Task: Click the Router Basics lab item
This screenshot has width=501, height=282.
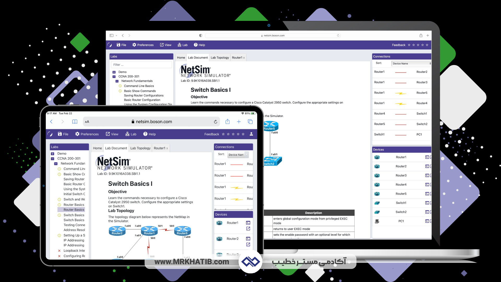Action: click(x=73, y=209)
